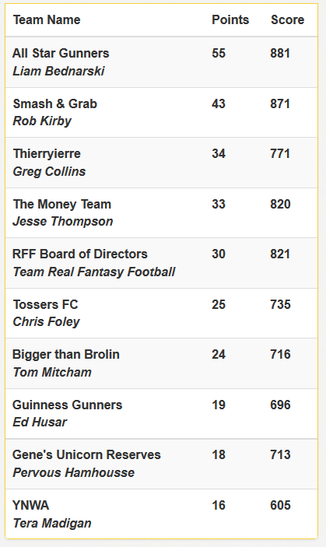Open the Guinness Gunners team
The height and width of the screenshot is (547, 326).
click(x=67, y=405)
